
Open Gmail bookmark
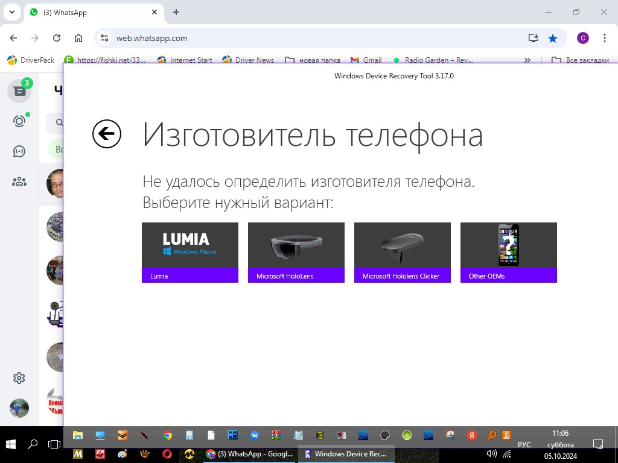tap(366, 60)
